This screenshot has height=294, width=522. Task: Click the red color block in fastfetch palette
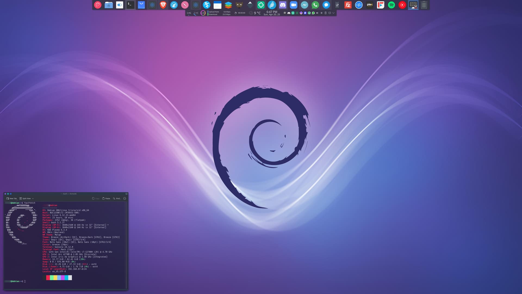pos(48,278)
